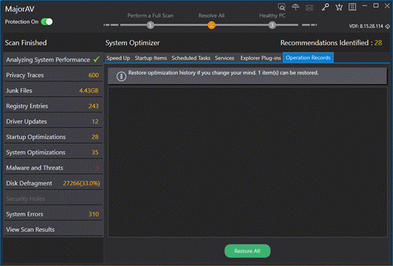Click the MajorAV application title
The width and height of the screenshot is (393, 266).
coord(20,9)
